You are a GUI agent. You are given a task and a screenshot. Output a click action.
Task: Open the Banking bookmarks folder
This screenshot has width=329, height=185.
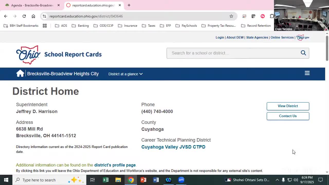click(x=80, y=26)
